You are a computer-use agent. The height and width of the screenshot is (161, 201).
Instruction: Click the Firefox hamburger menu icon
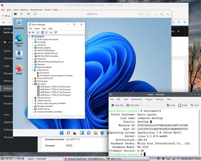point(184,22)
